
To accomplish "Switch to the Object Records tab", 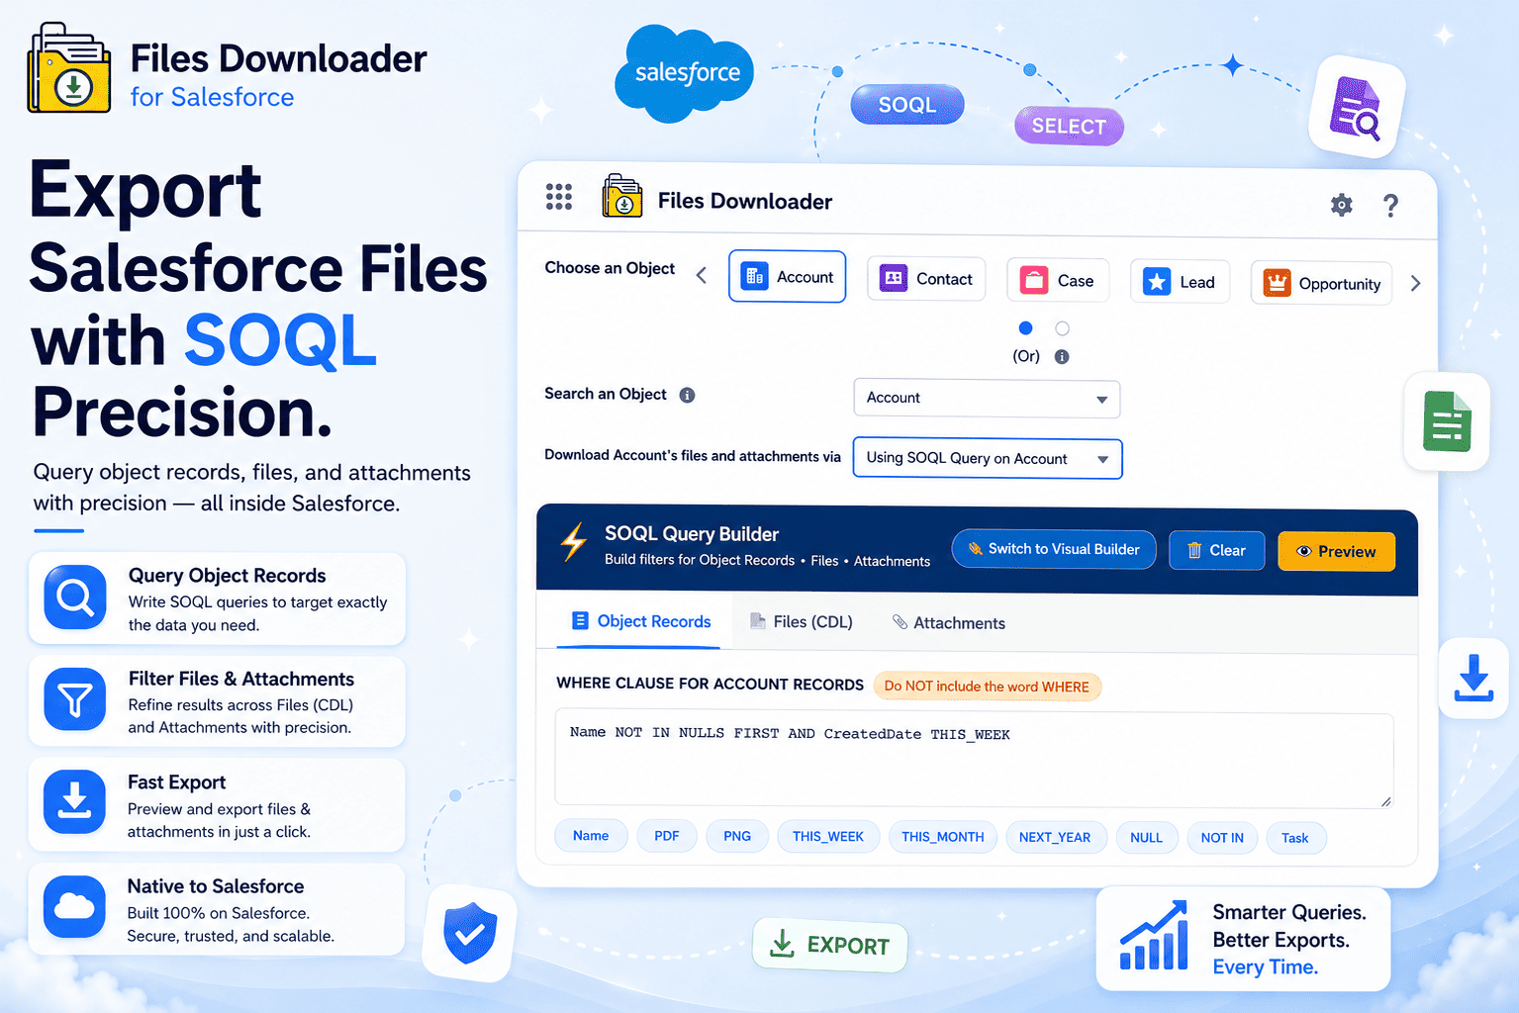I will (641, 621).
